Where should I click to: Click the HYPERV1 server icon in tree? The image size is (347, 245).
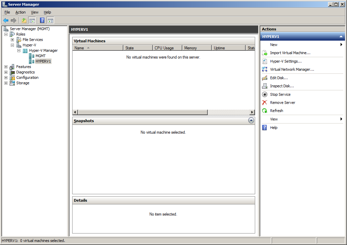(x=32, y=61)
